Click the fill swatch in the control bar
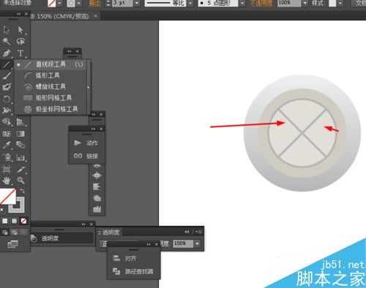Viewport: 366px width, 288px height. (x=51, y=3)
